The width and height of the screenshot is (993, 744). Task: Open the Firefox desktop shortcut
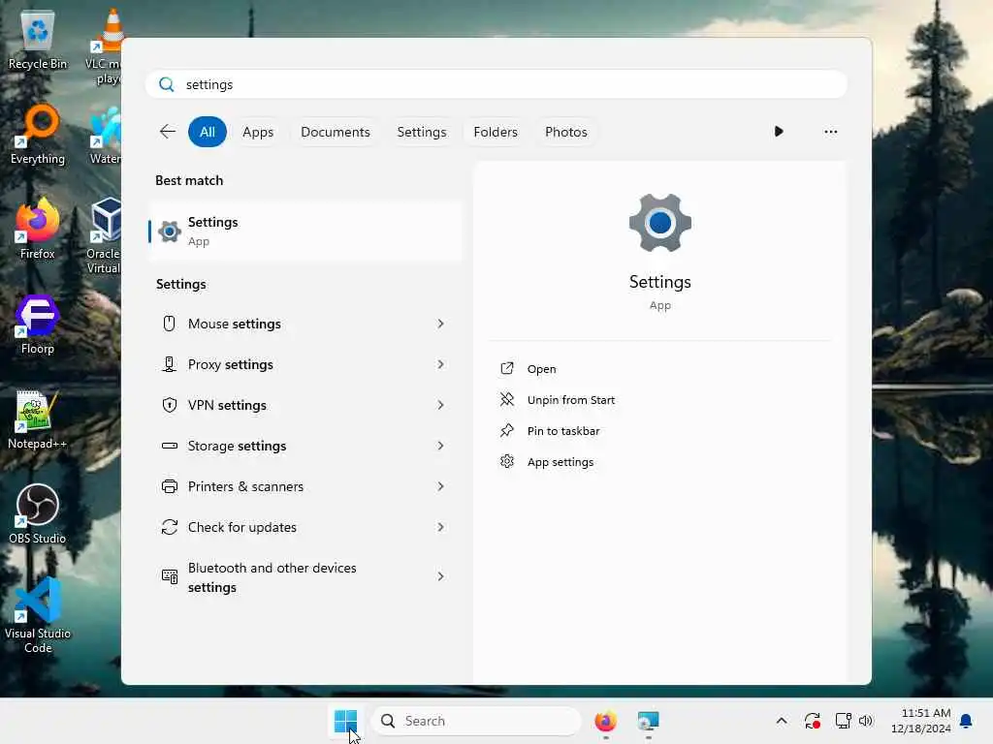[x=38, y=229]
